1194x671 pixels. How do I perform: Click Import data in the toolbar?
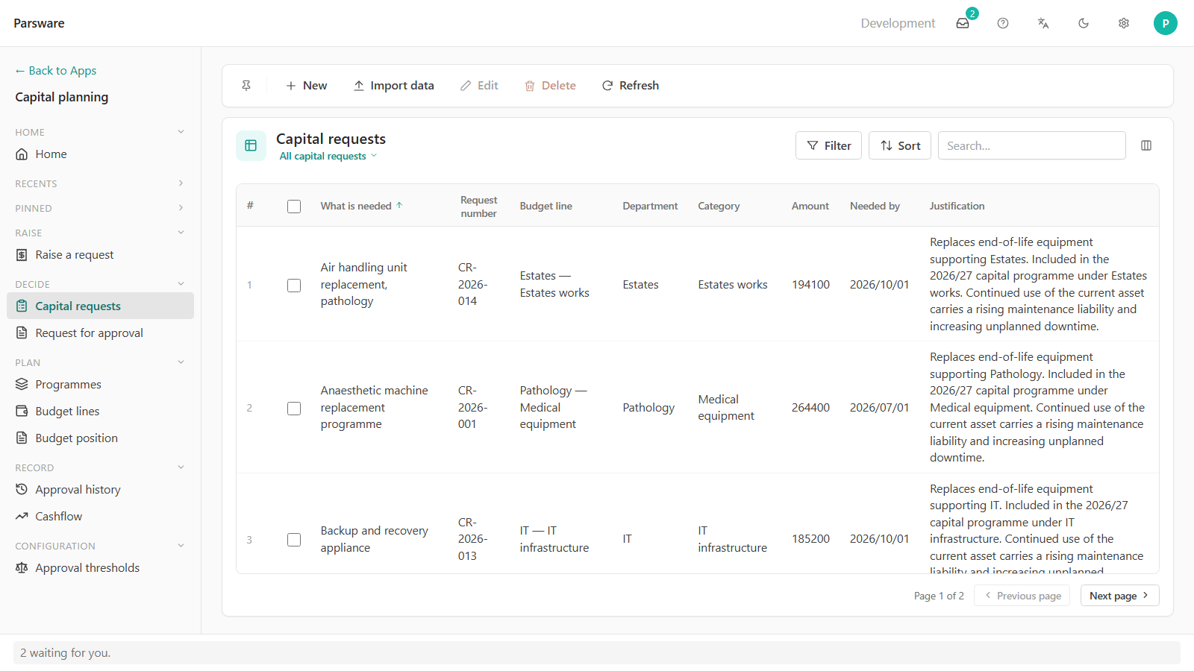pos(394,86)
